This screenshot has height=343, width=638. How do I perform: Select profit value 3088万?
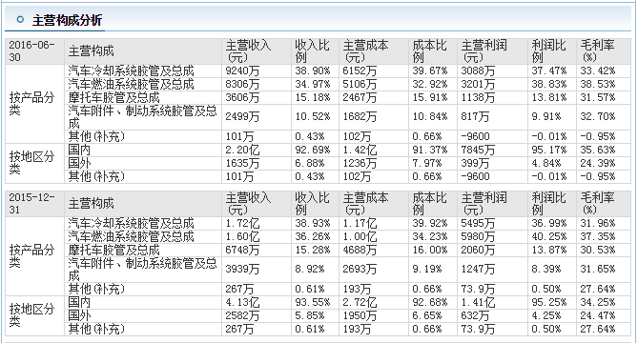(x=478, y=71)
